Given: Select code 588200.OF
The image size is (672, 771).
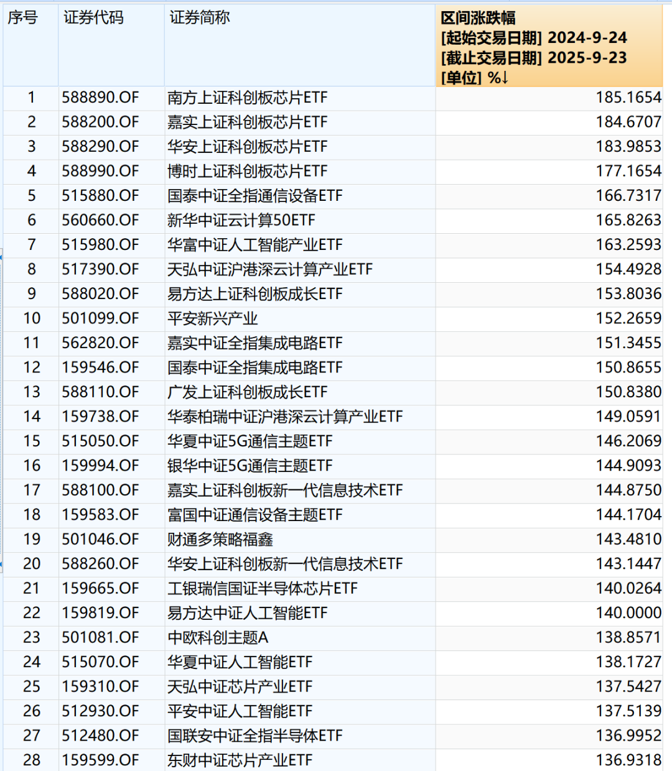Looking at the screenshot, I should click(100, 122).
